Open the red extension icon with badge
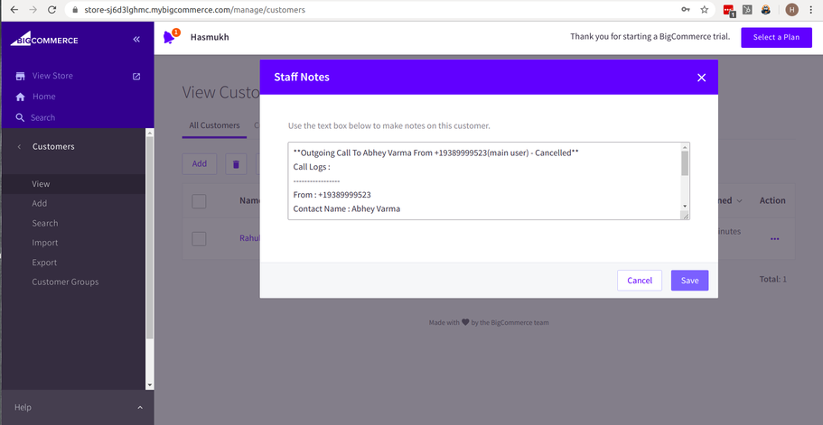The height and width of the screenshot is (425, 823). (728, 10)
